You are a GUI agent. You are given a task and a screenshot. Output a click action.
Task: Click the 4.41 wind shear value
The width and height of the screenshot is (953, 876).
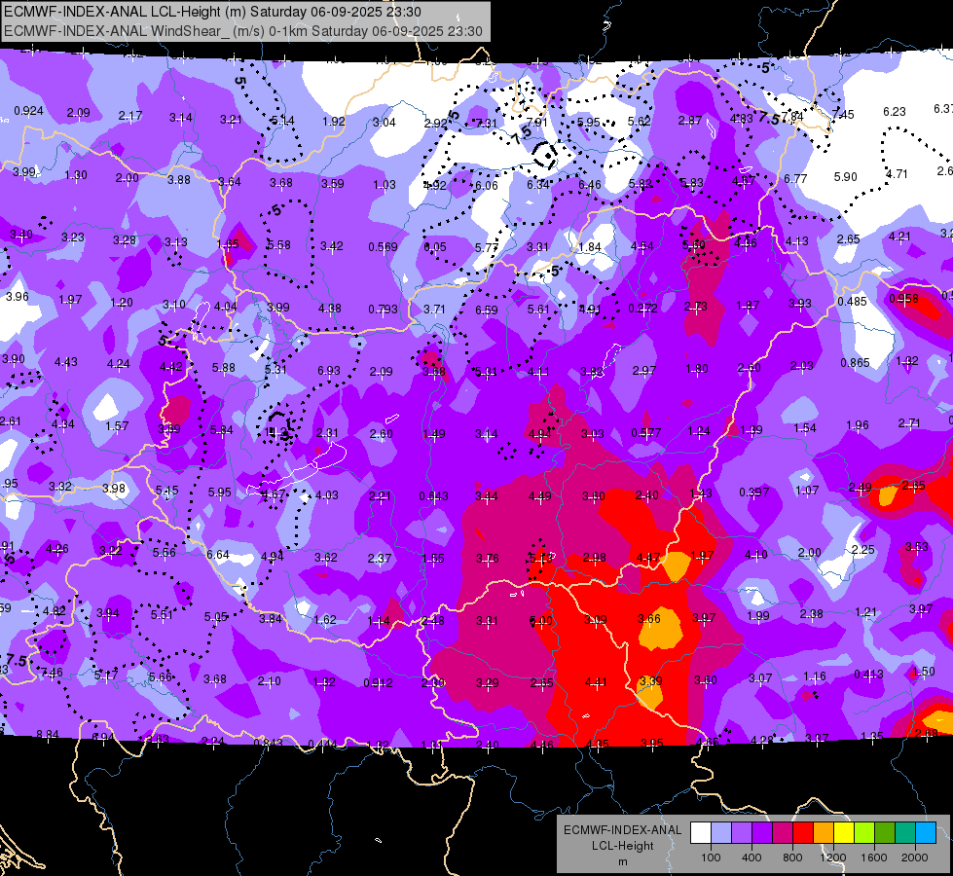click(596, 682)
